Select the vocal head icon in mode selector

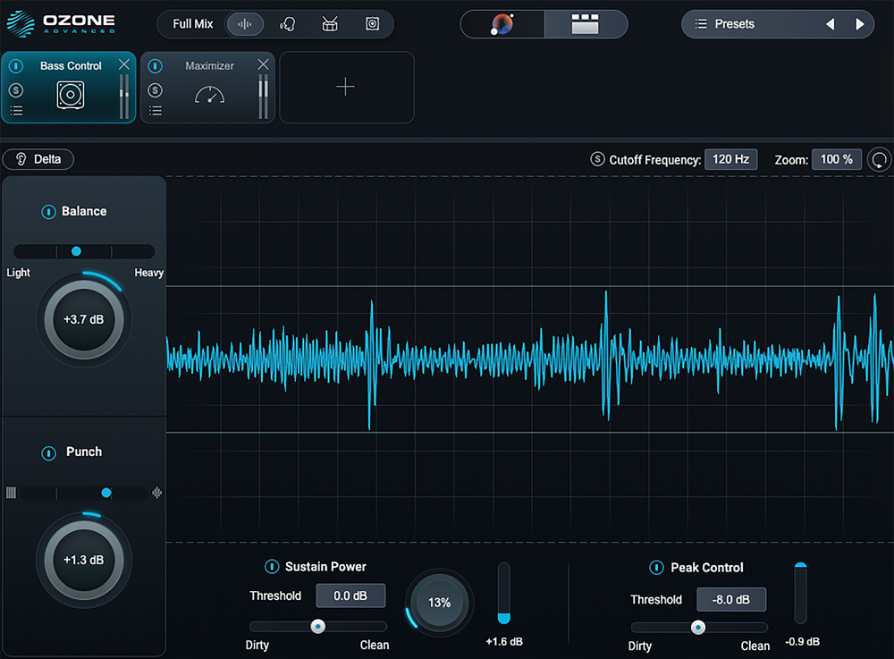287,24
